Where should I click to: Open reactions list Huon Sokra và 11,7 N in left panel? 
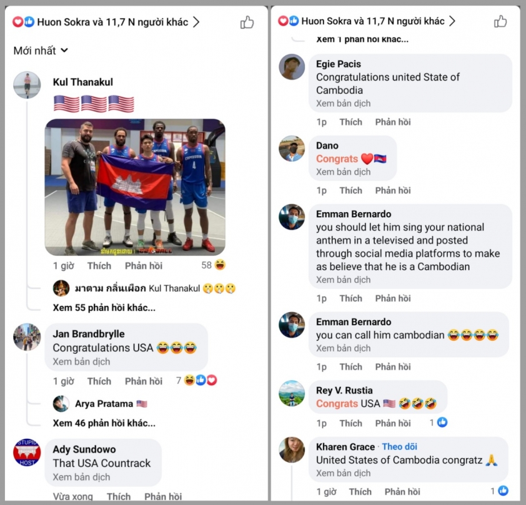(x=106, y=22)
